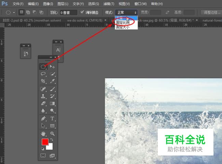Select the Eyedropper tool
The height and width of the screenshot is (164, 222).
(x=52, y=81)
